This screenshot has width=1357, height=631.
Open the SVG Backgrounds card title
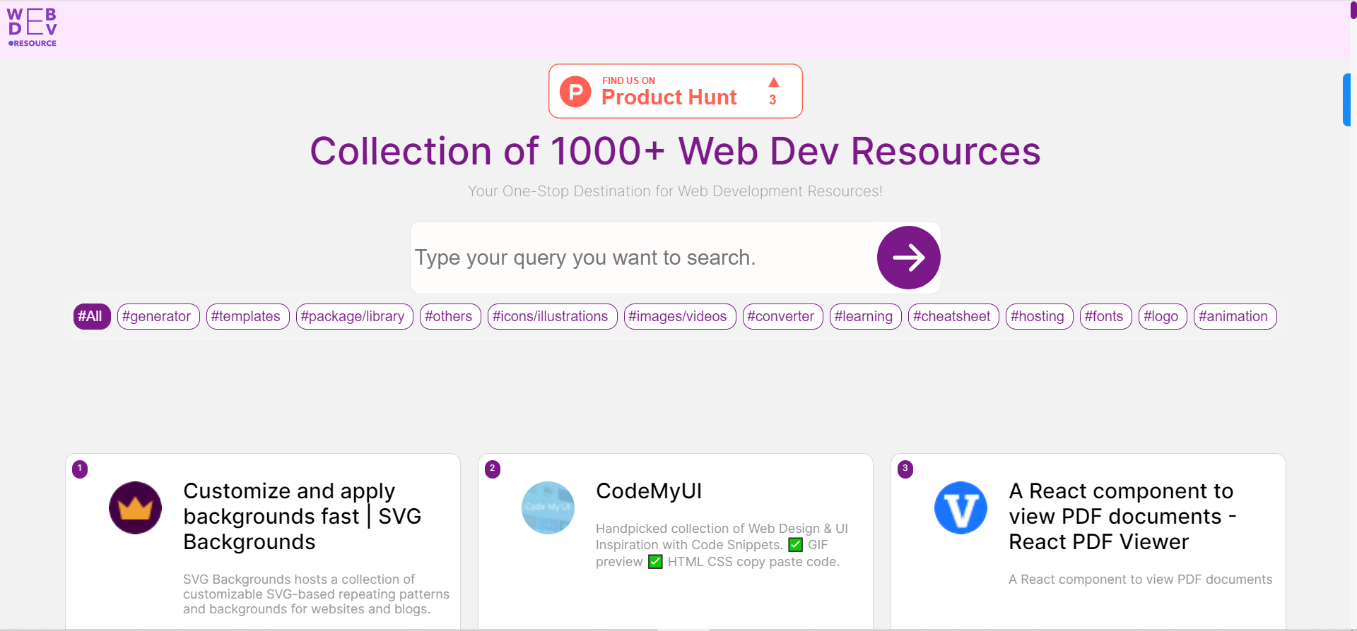point(302,516)
